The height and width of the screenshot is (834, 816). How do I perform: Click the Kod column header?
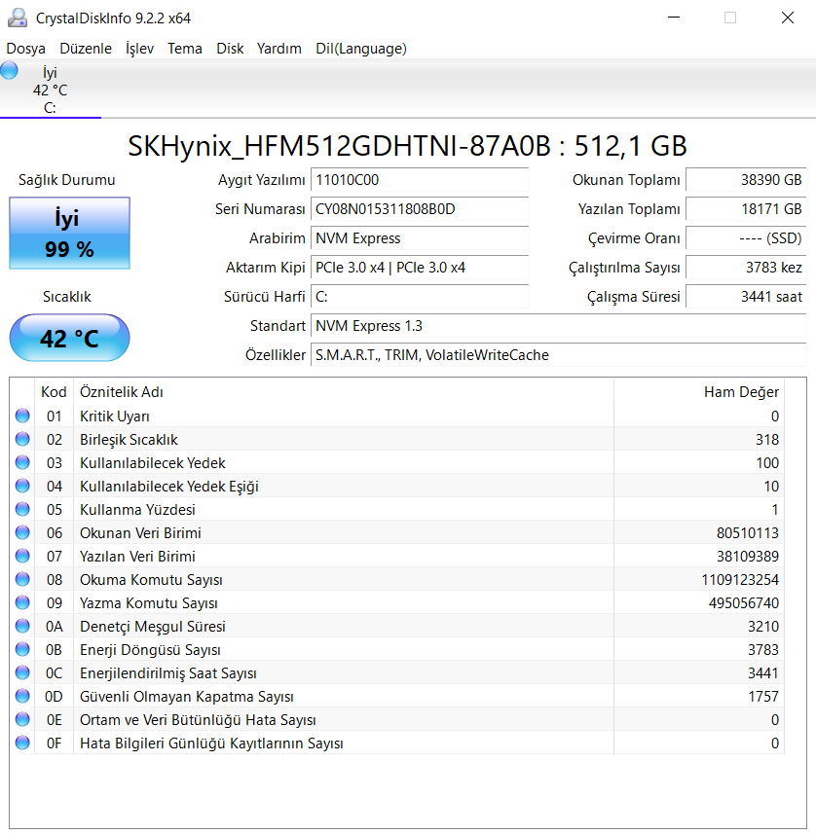54,392
